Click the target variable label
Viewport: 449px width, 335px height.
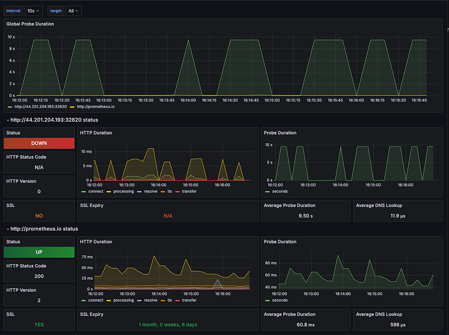tap(56, 11)
